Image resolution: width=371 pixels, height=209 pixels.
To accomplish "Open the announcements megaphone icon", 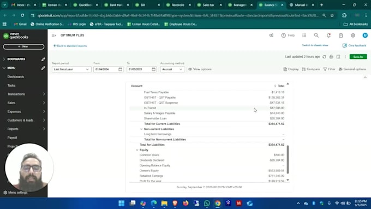I will point(271,35).
